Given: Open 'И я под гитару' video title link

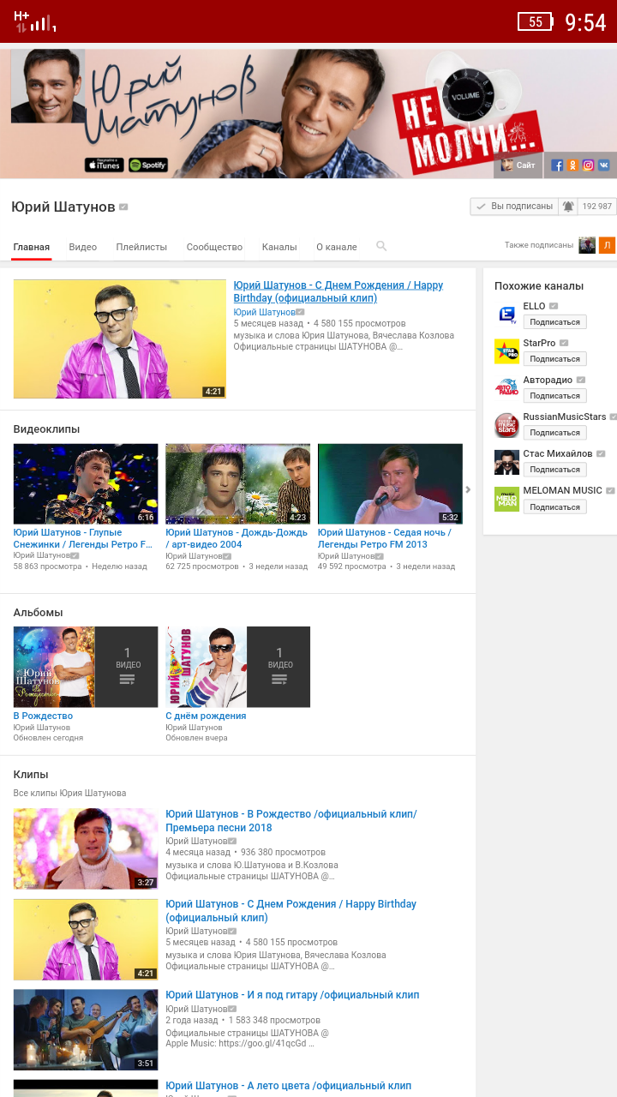Looking at the screenshot, I should (x=292, y=995).
